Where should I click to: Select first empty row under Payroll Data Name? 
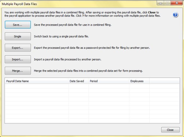(x=37, y=86)
